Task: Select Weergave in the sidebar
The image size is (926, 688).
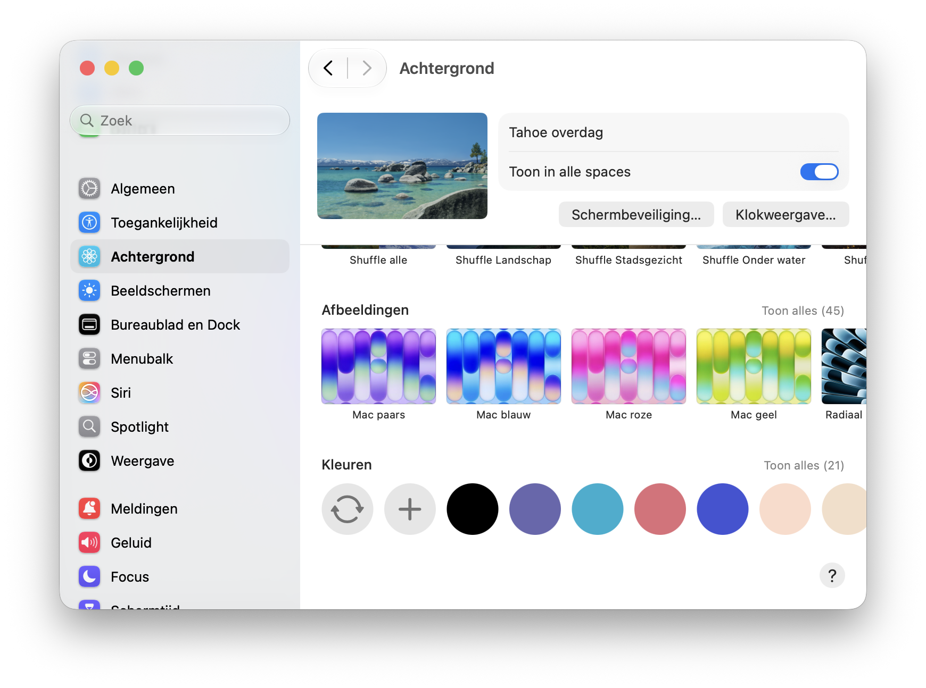Action: [x=180, y=461]
